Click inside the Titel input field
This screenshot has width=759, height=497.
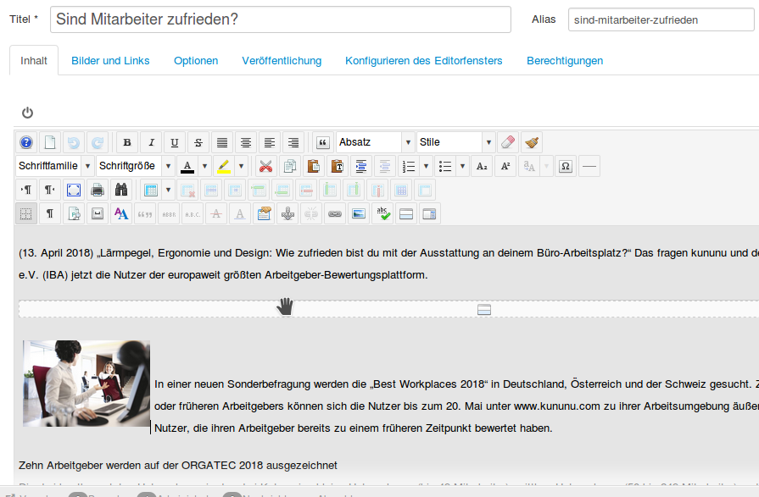pyautogui.click(x=280, y=19)
